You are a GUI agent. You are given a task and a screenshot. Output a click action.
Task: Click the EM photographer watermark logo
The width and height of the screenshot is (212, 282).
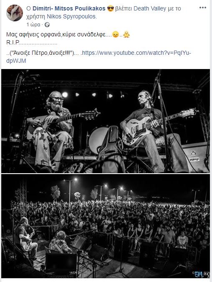200,274
